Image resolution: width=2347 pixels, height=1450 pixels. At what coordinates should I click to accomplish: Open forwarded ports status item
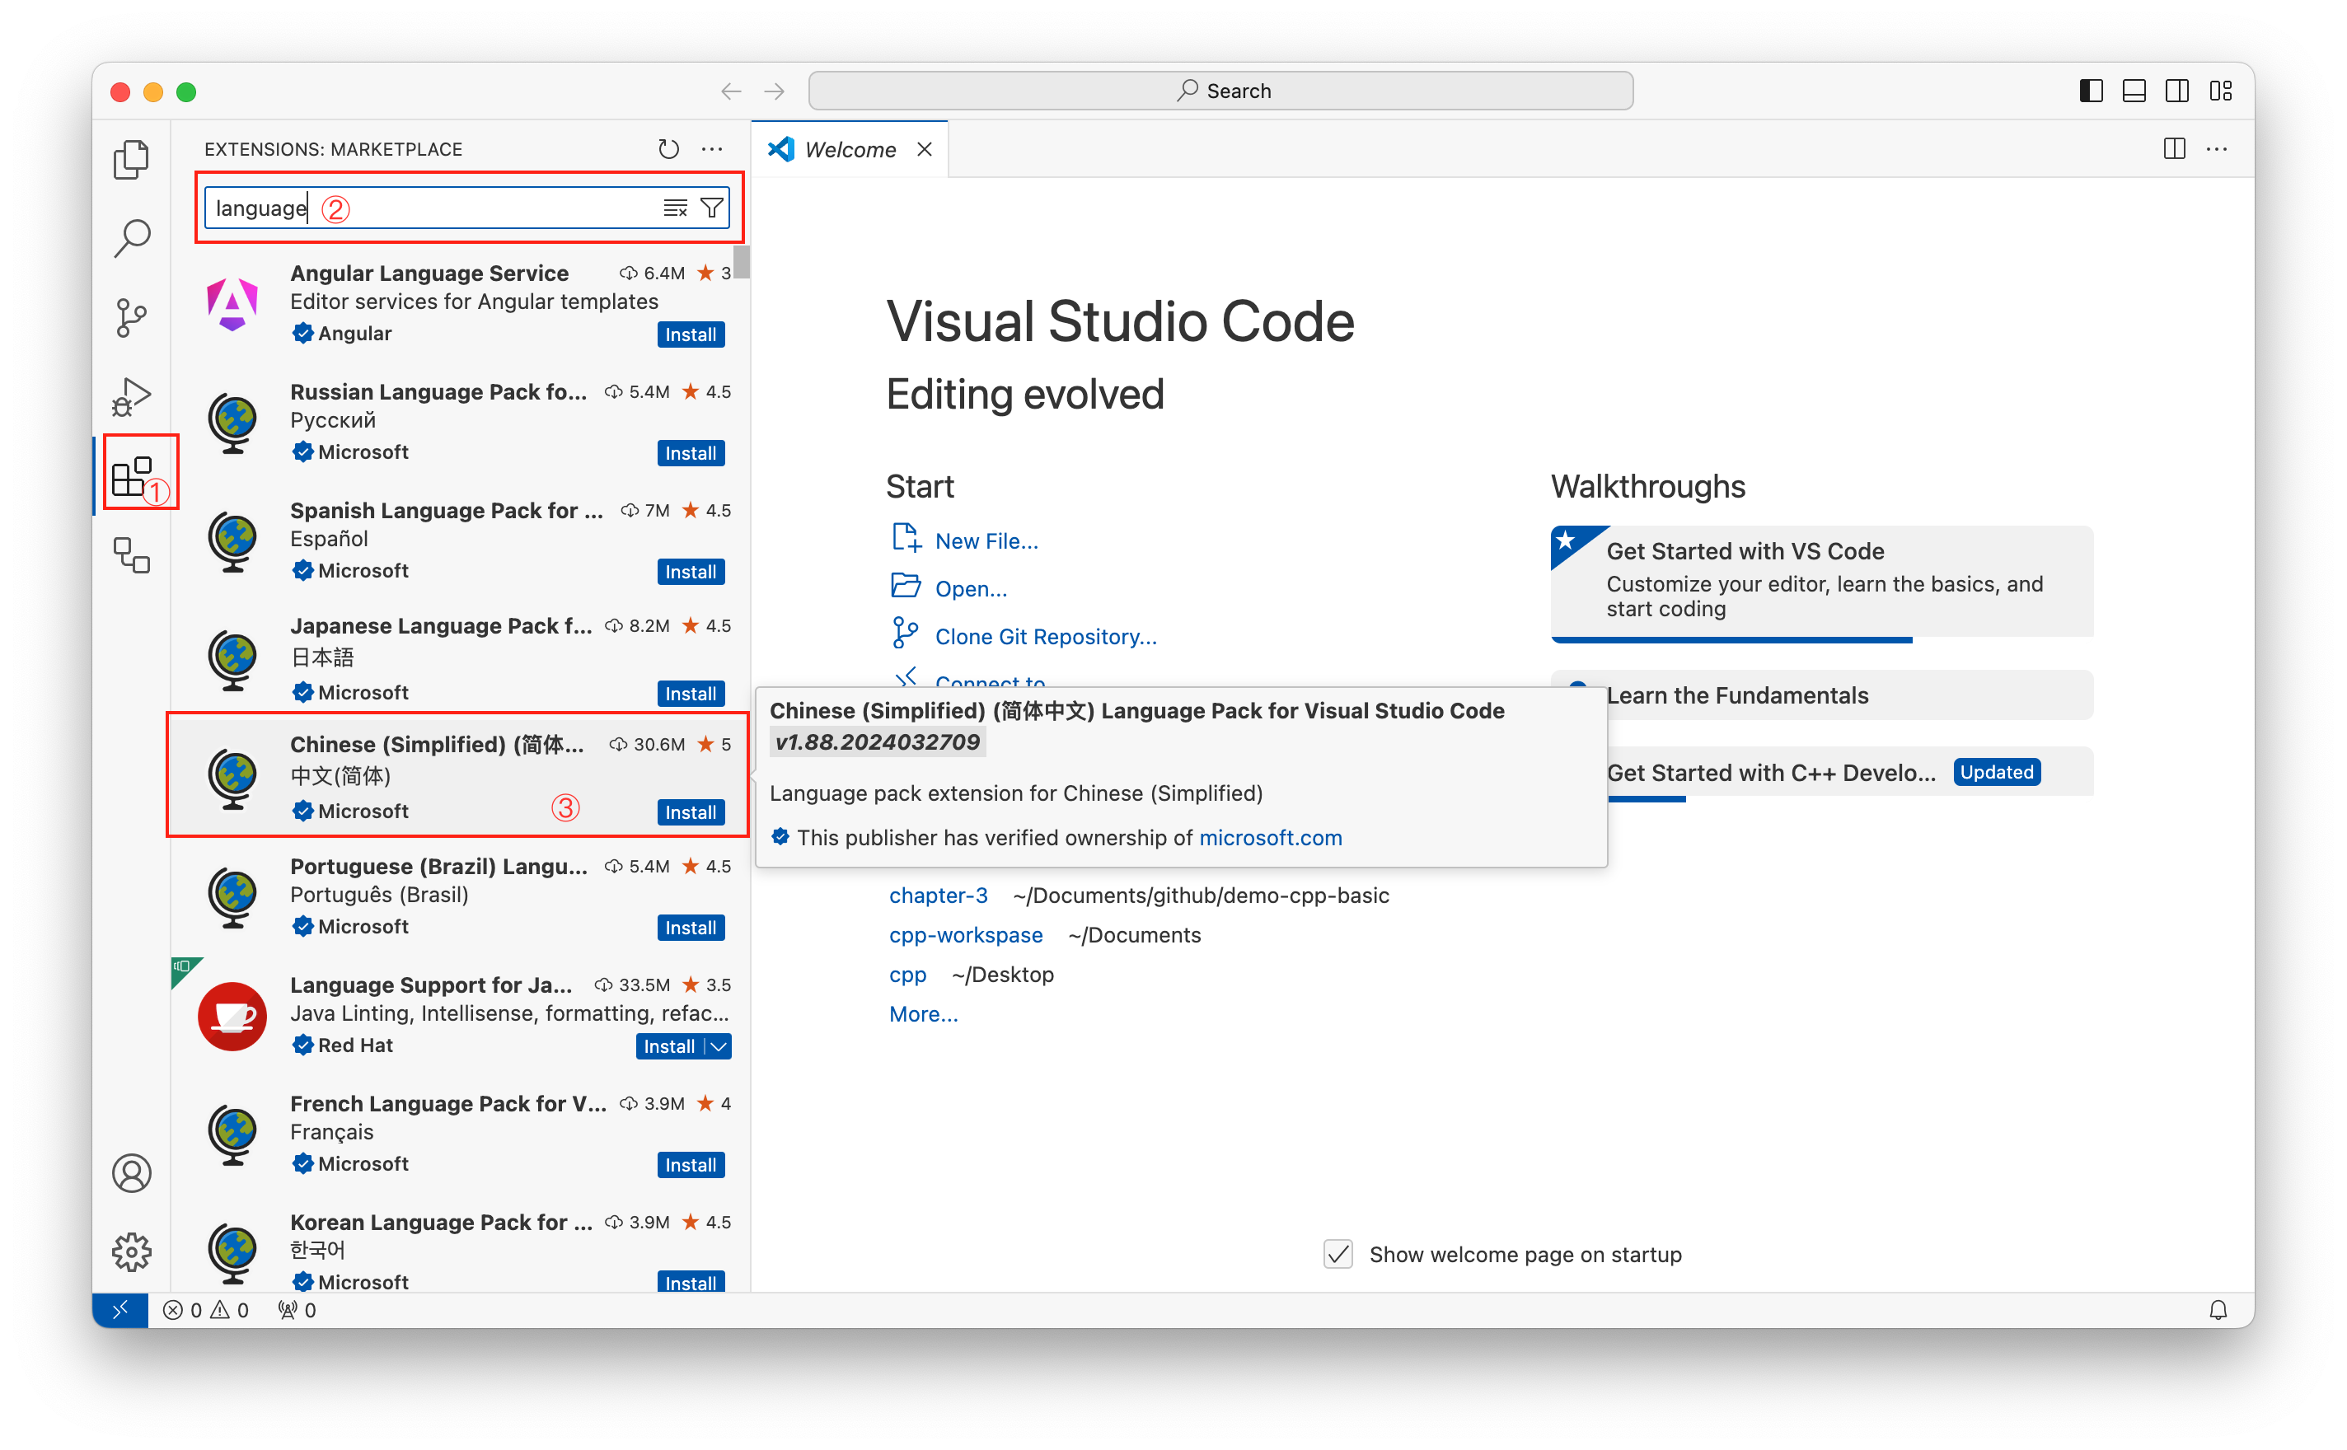pos(297,1310)
